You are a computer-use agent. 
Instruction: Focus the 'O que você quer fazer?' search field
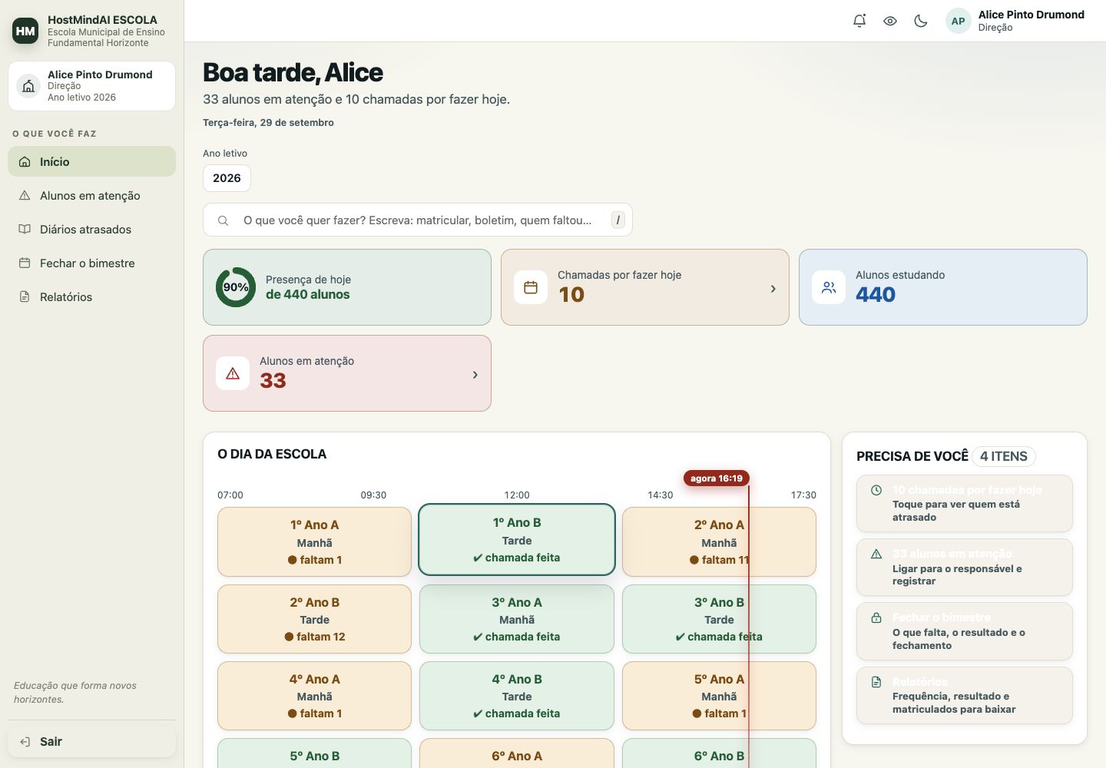tap(418, 220)
